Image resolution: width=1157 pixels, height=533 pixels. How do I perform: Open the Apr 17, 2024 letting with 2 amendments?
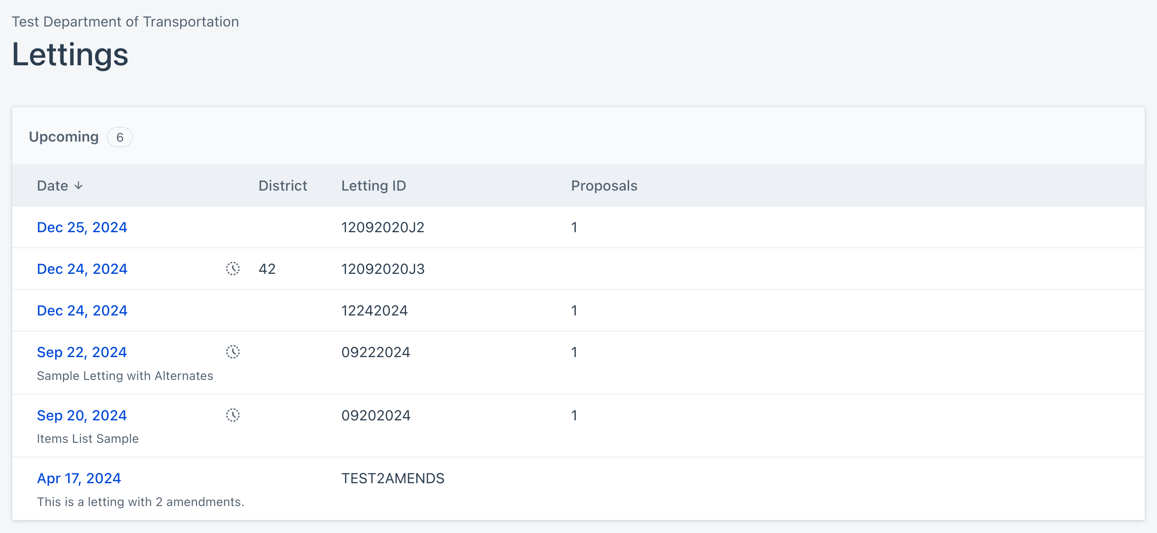click(79, 478)
